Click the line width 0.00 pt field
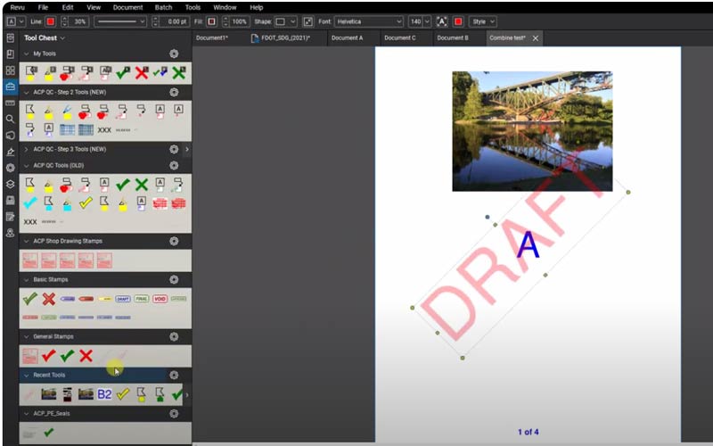713x446 pixels. coord(175,21)
